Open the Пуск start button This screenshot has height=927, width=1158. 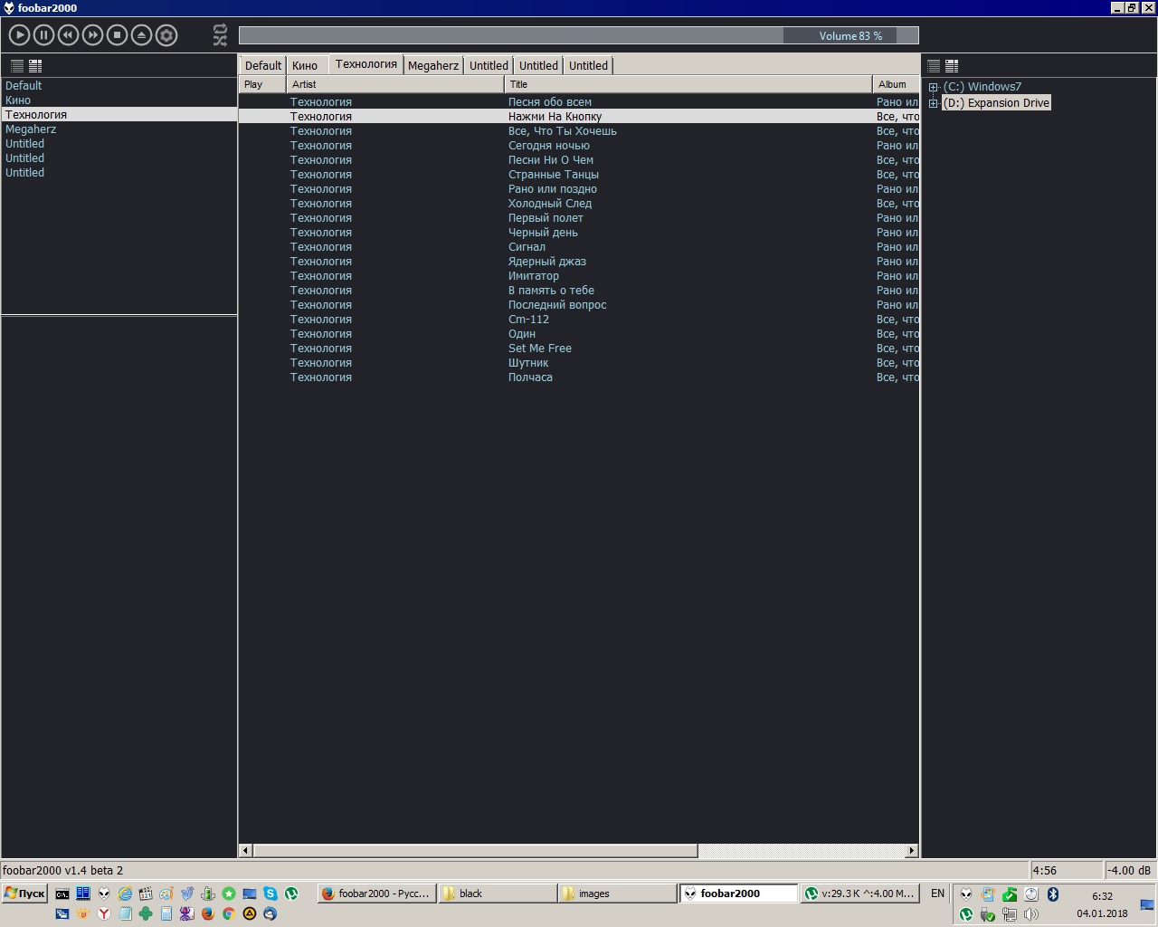point(24,894)
